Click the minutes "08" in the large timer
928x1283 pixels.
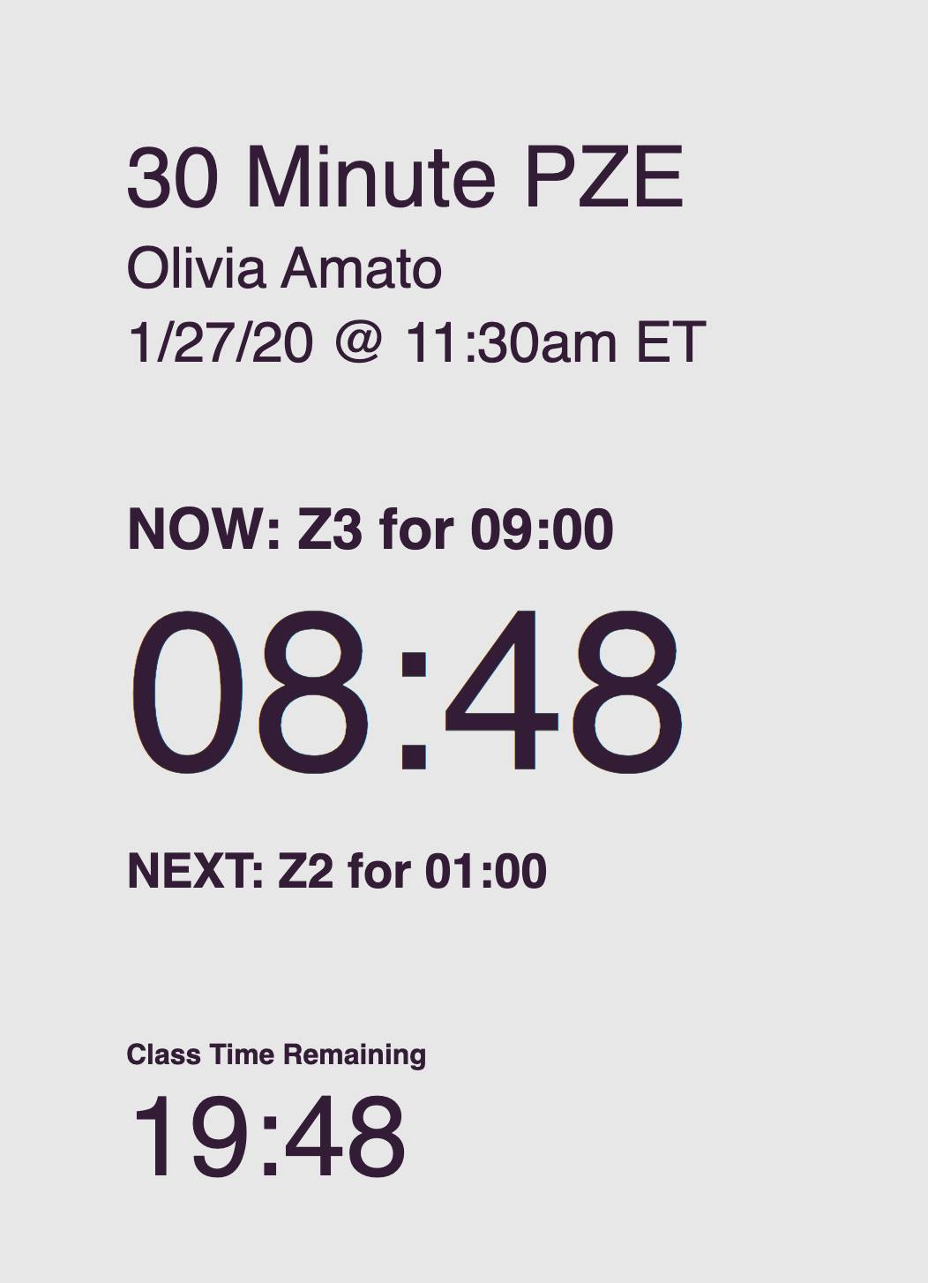tap(251, 691)
